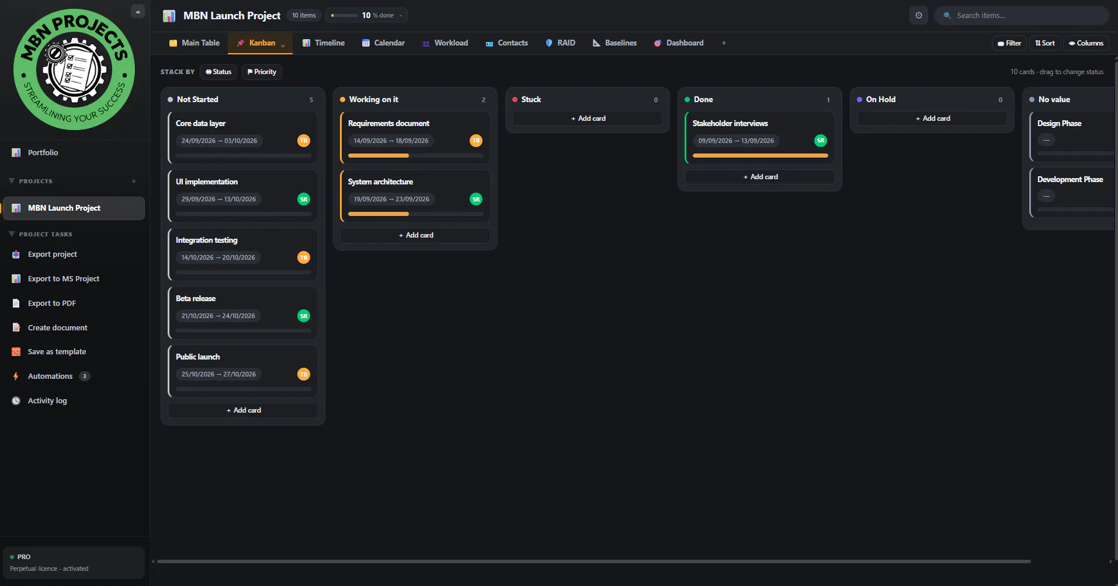Click Beta release card title
The image size is (1118, 586).
click(x=196, y=299)
